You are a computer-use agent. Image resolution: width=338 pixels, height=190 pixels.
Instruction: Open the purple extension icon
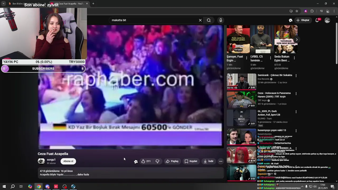(x=306, y=11)
